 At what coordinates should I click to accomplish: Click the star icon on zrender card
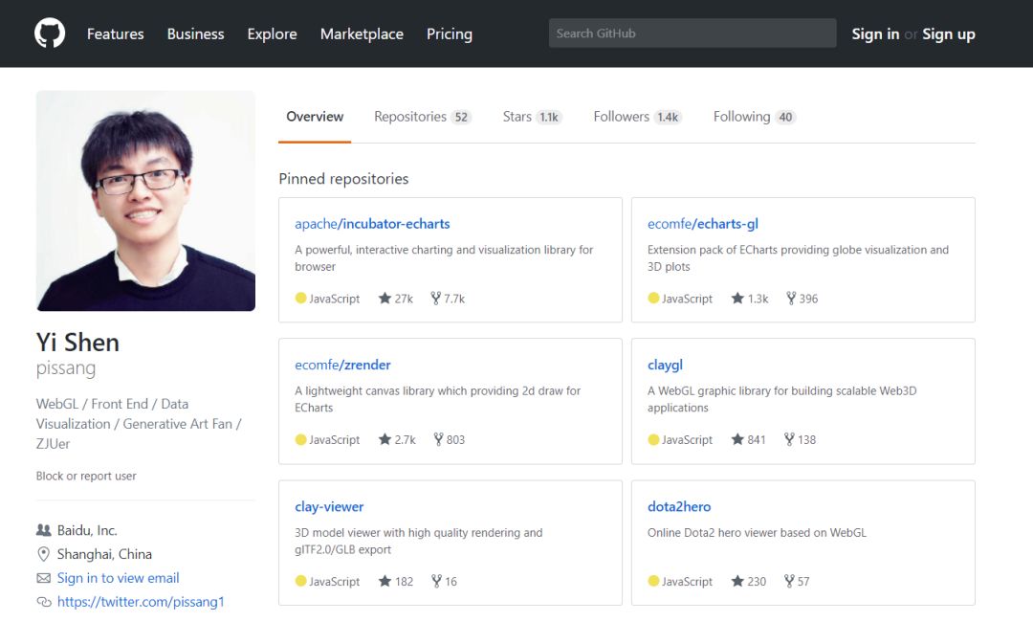coord(385,439)
